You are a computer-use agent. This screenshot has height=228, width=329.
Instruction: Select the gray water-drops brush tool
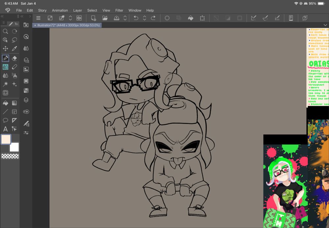click(6, 75)
